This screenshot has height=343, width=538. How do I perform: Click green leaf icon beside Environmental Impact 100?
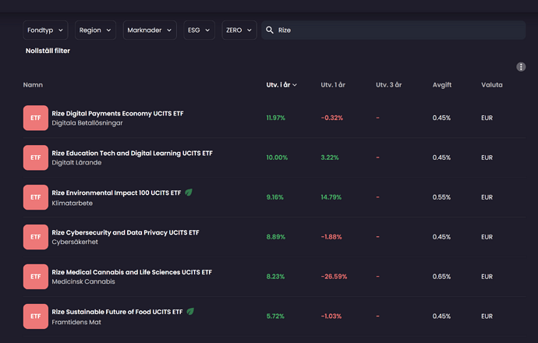(x=189, y=193)
